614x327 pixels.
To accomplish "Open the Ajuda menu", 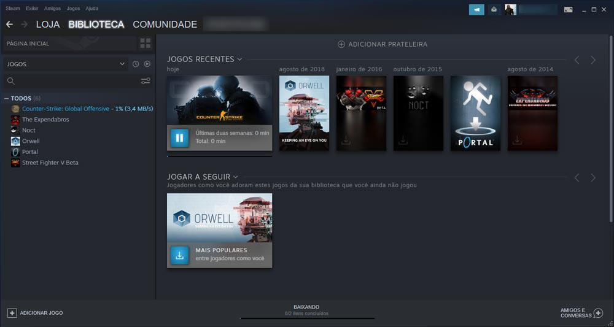I will pyautogui.click(x=92, y=8).
